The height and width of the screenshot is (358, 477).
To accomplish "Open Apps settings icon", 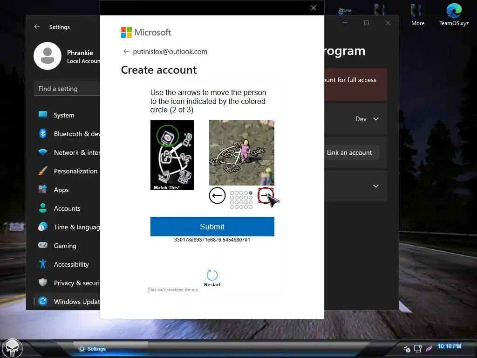I will (x=43, y=189).
